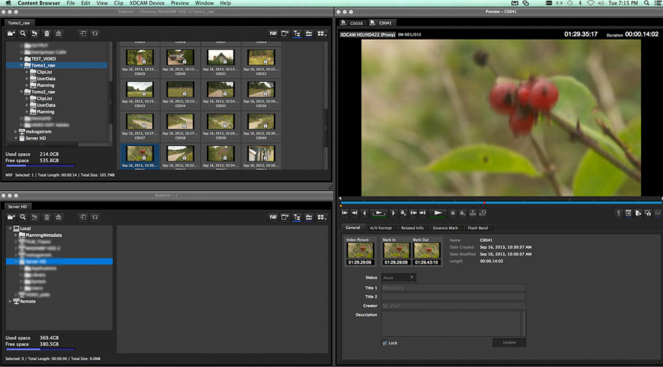Open the File menu
The height and width of the screenshot is (367, 663).
(71, 3)
